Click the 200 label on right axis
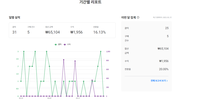Image resolution: width=197 pixels, height=103 pixels. [x=107, y=87]
